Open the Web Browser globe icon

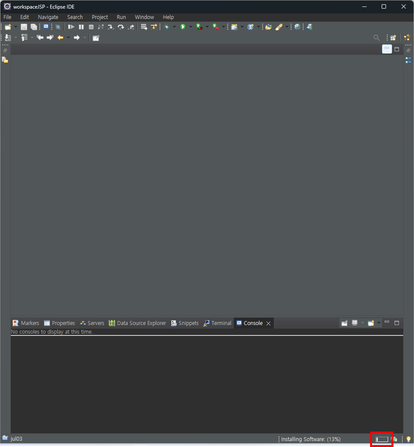[x=297, y=27]
